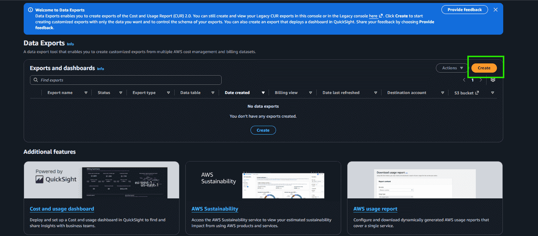Click the 'No data exports' message
Viewport: 538px width, 236px height.
pyautogui.click(x=263, y=106)
